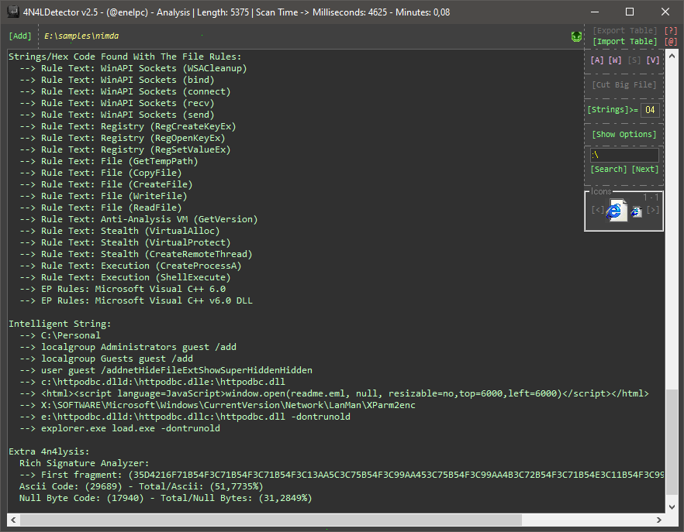684x532 pixels.
Task: Click the vertical scrollbar up arrow
Action: [672, 57]
